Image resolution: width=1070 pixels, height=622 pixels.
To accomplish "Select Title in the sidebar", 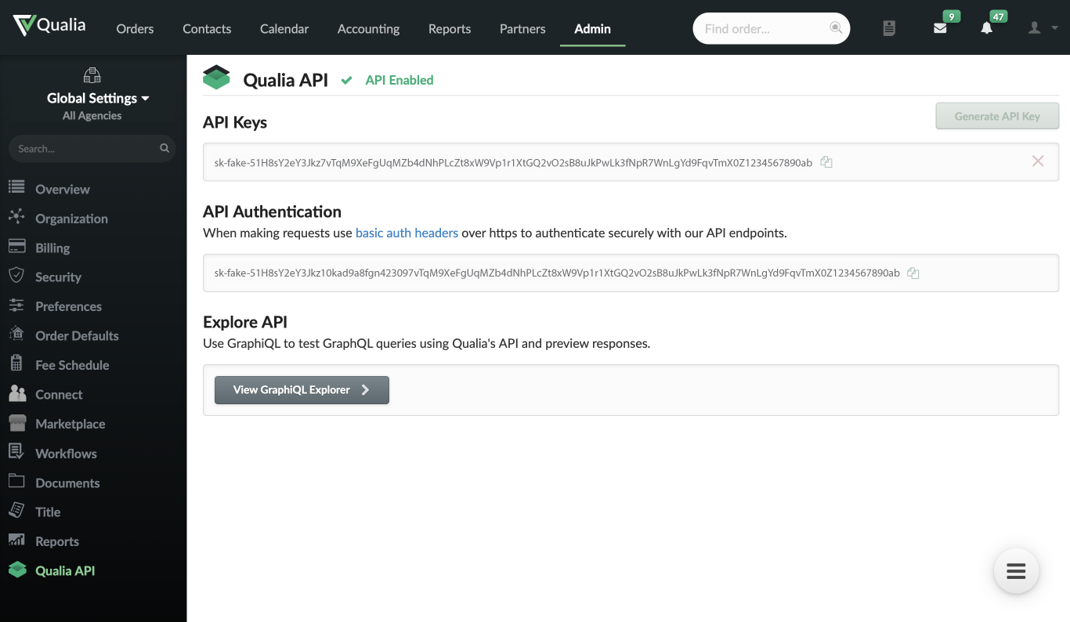I will click(48, 512).
